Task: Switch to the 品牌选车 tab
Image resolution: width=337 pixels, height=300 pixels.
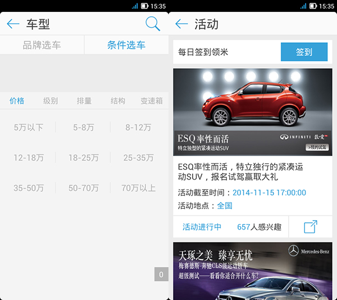Action: click(42, 45)
